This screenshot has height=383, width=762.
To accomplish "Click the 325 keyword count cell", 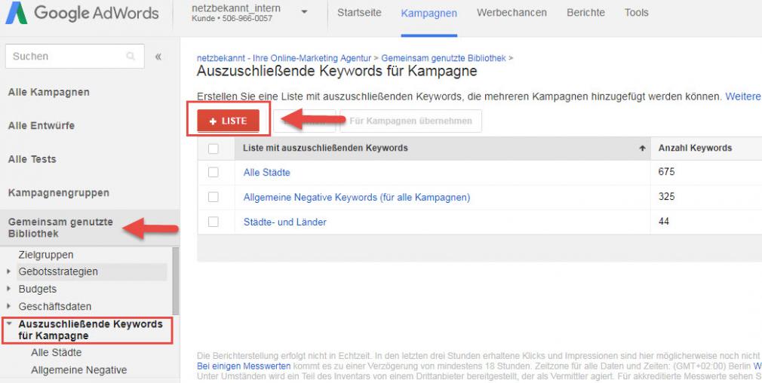I will pyautogui.click(x=666, y=197).
